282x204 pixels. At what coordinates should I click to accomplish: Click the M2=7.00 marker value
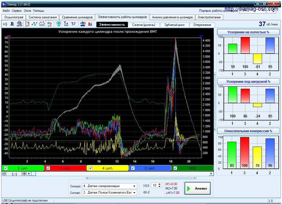point(171,188)
